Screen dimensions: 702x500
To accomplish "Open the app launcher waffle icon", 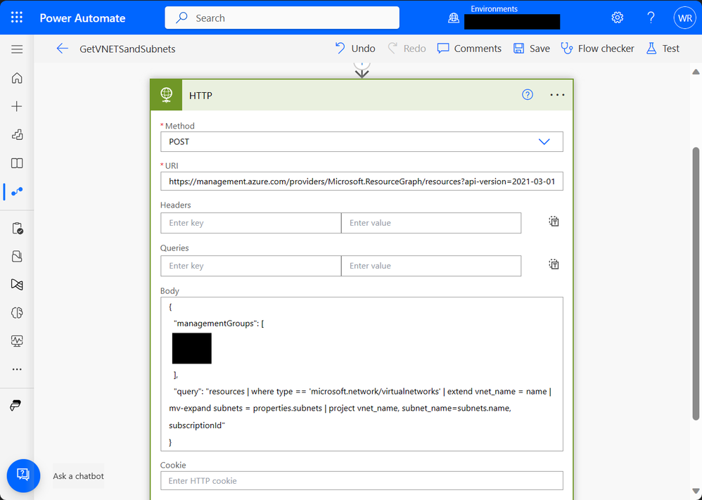I will (17, 18).
